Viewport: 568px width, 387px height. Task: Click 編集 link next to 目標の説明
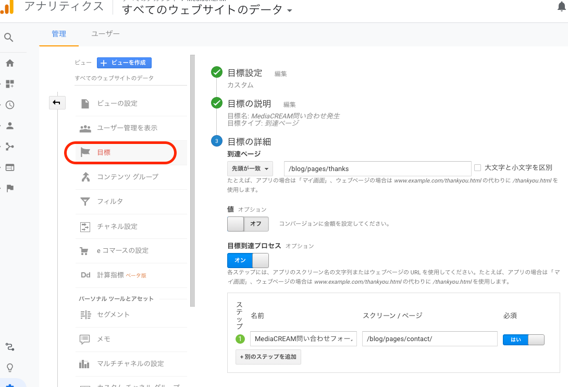(289, 105)
